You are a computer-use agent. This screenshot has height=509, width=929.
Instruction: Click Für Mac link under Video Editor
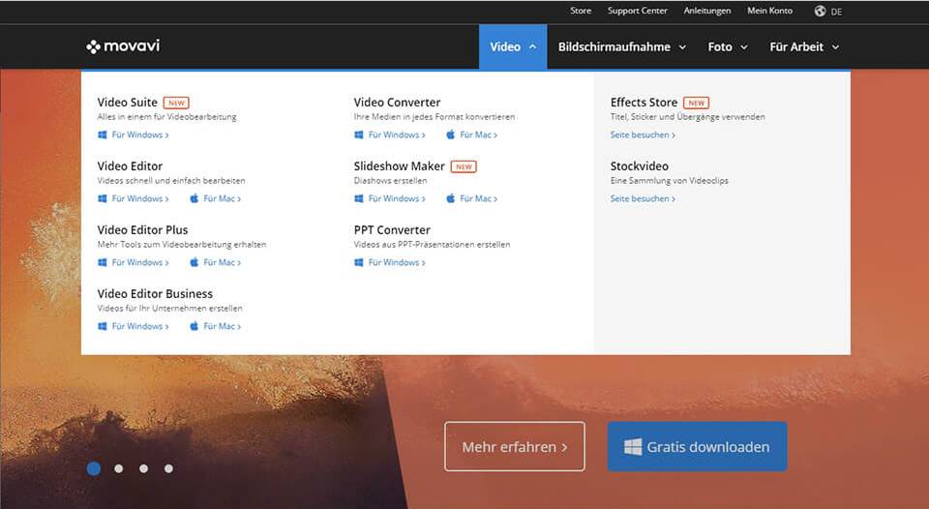(x=223, y=198)
